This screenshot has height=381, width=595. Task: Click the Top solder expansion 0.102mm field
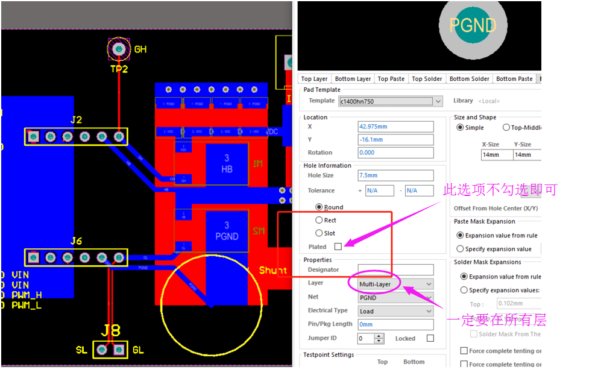click(x=518, y=303)
